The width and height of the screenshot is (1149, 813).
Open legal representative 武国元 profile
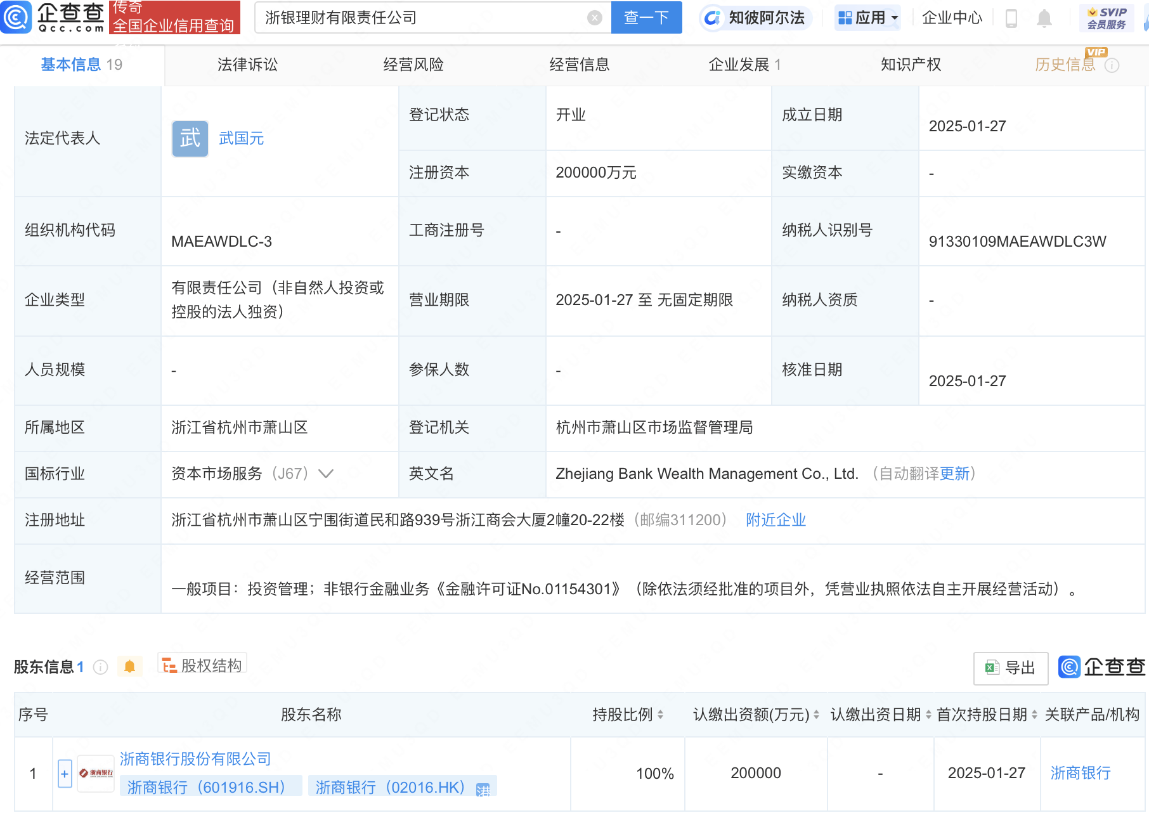tap(241, 138)
